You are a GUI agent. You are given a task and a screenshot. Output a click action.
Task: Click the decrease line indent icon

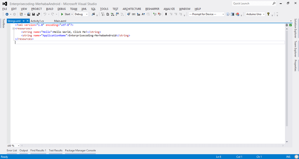(x=129, y=14)
